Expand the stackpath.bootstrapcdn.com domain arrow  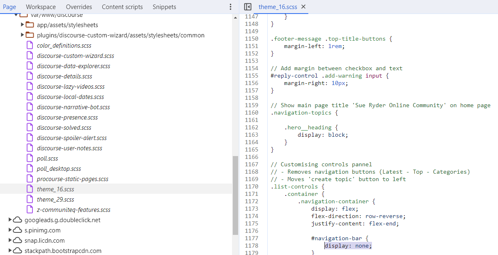tap(10, 250)
